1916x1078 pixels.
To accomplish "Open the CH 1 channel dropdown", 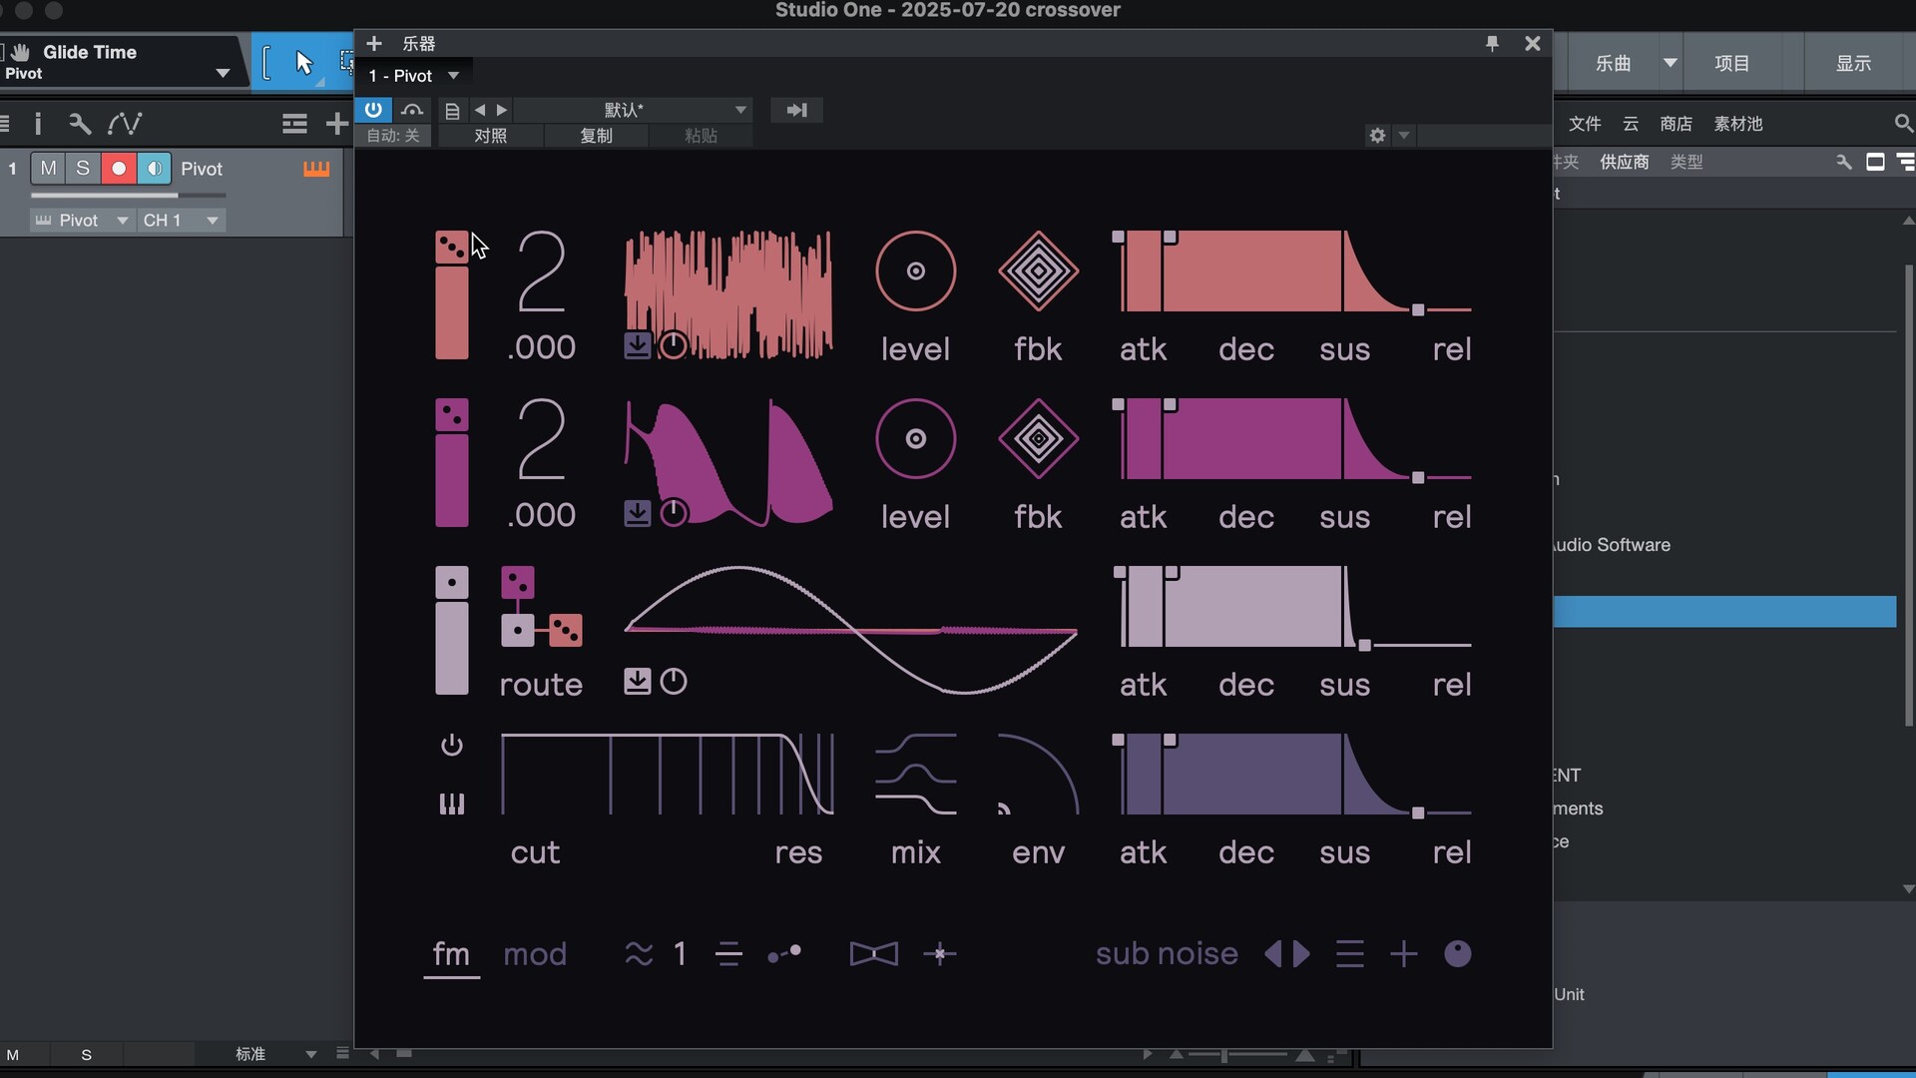I will 181,220.
